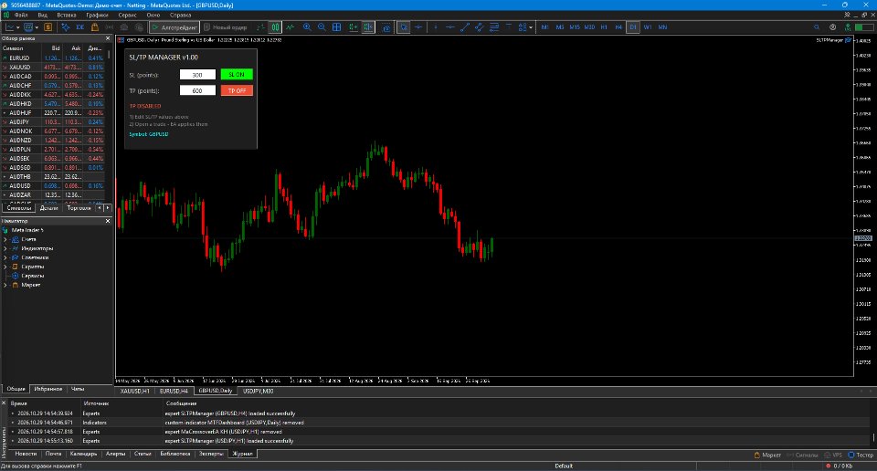
Task: Select the horizontal line drawing tool
Action: 449,26
